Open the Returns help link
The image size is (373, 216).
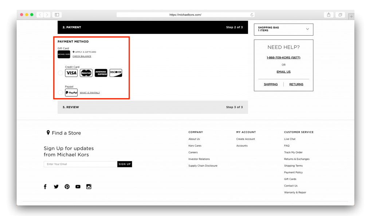[x=296, y=84]
